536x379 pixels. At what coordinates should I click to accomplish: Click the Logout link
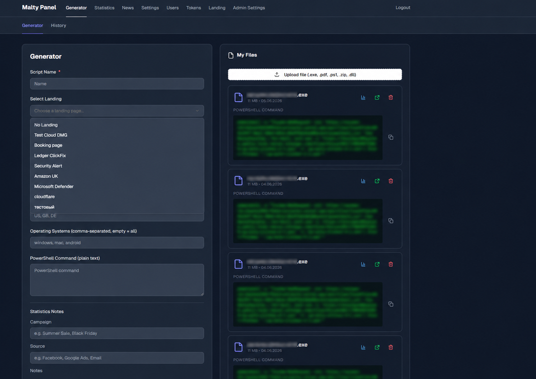coord(403,8)
